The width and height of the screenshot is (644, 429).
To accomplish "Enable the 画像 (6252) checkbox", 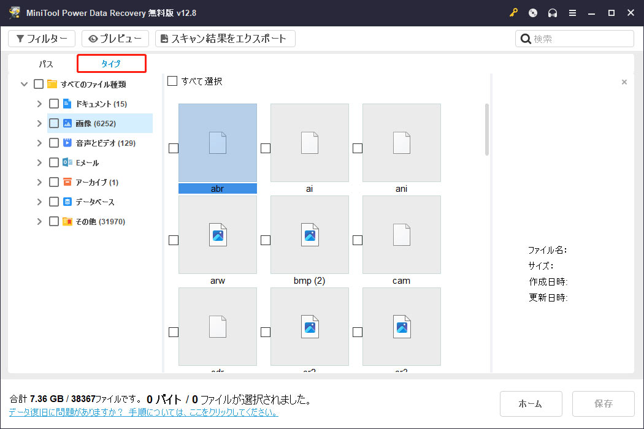I will (53, 123).
